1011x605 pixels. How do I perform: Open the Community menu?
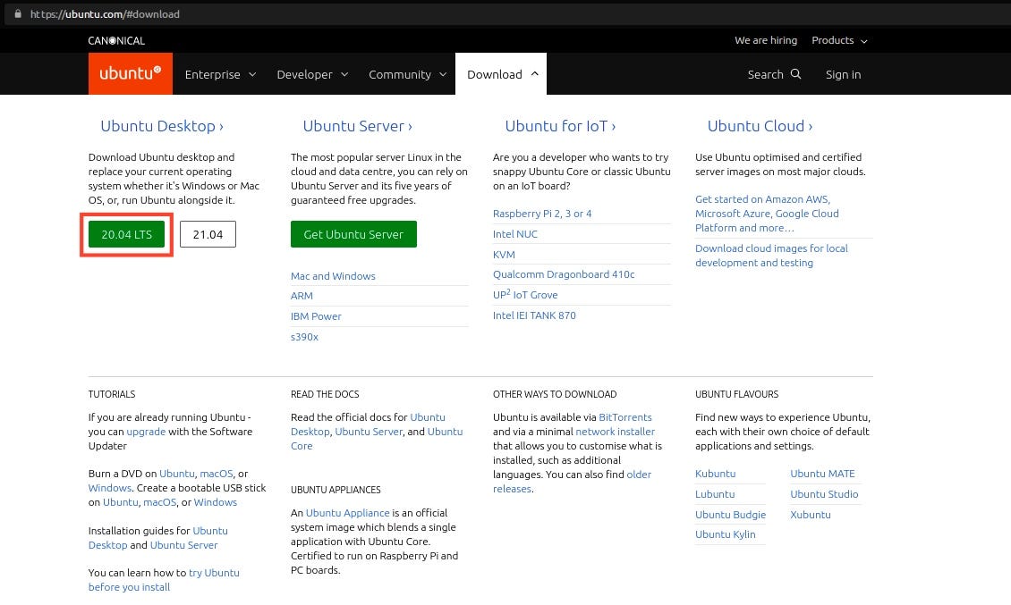click(x=407, y=74)
